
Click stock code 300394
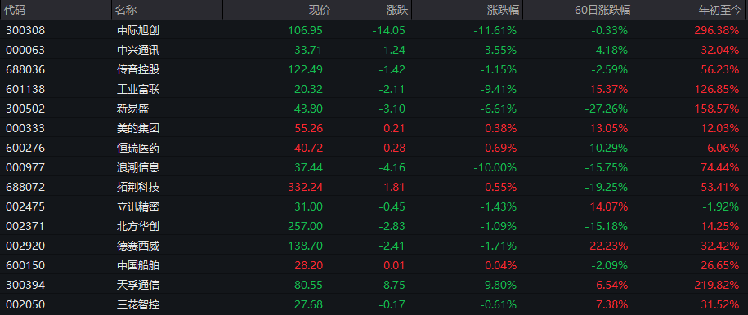click(x=25, y=285)
